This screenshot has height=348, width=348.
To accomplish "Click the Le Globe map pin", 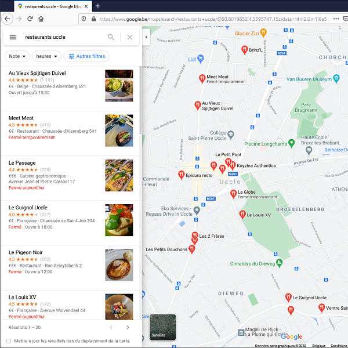I will point(233,194).
